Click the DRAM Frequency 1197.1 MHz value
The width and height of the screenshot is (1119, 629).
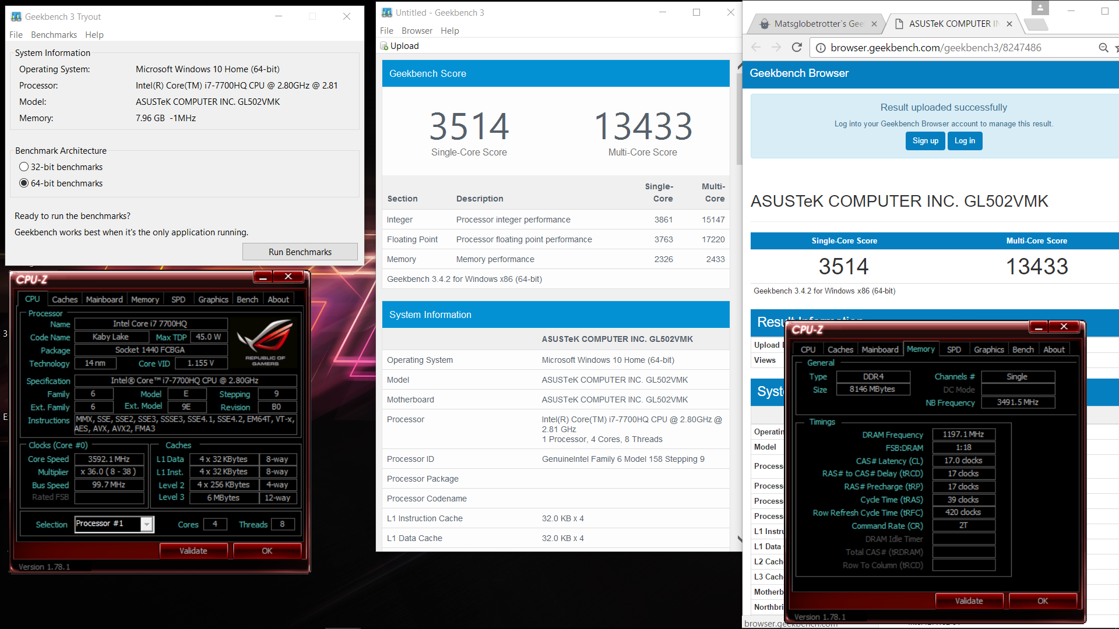(x=963, y=434)
